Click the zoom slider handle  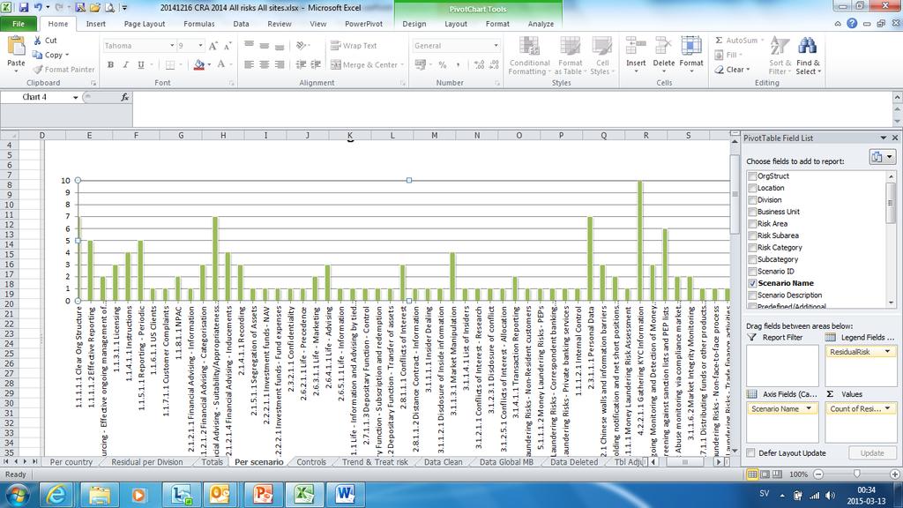tap(856, 474)
